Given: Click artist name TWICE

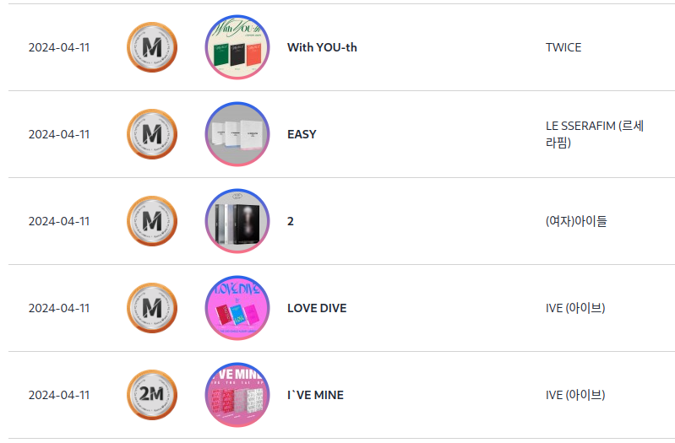Looking at the screenshot, I should [x=563, y=47].
